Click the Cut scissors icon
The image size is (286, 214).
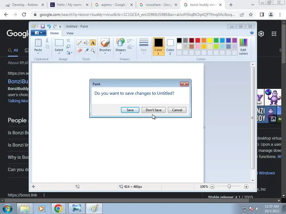47,40
